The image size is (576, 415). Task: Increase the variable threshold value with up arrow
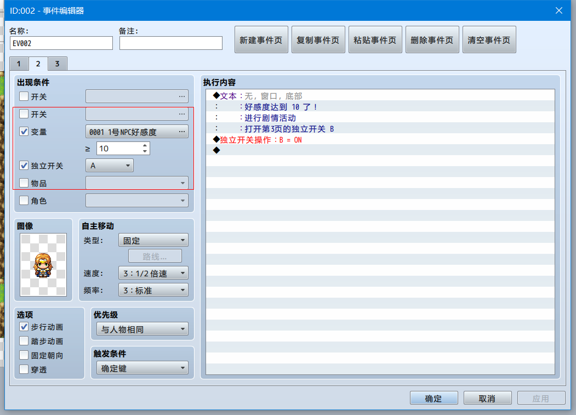pos(145,146)
